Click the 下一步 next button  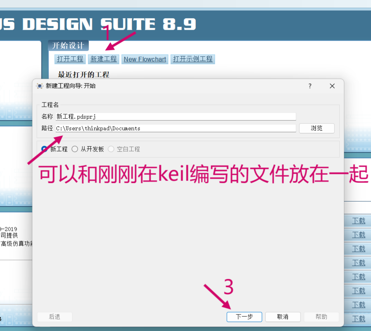tap(244, 317)
